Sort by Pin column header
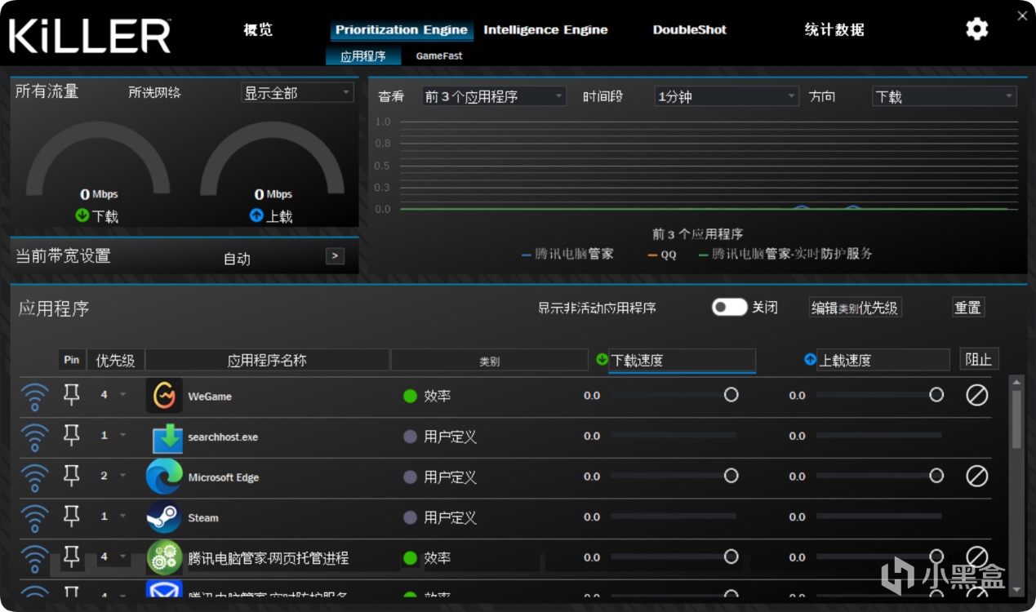 point(72,360)
